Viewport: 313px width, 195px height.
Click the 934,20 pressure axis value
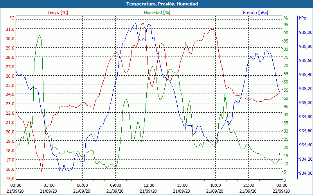point(305,159)
